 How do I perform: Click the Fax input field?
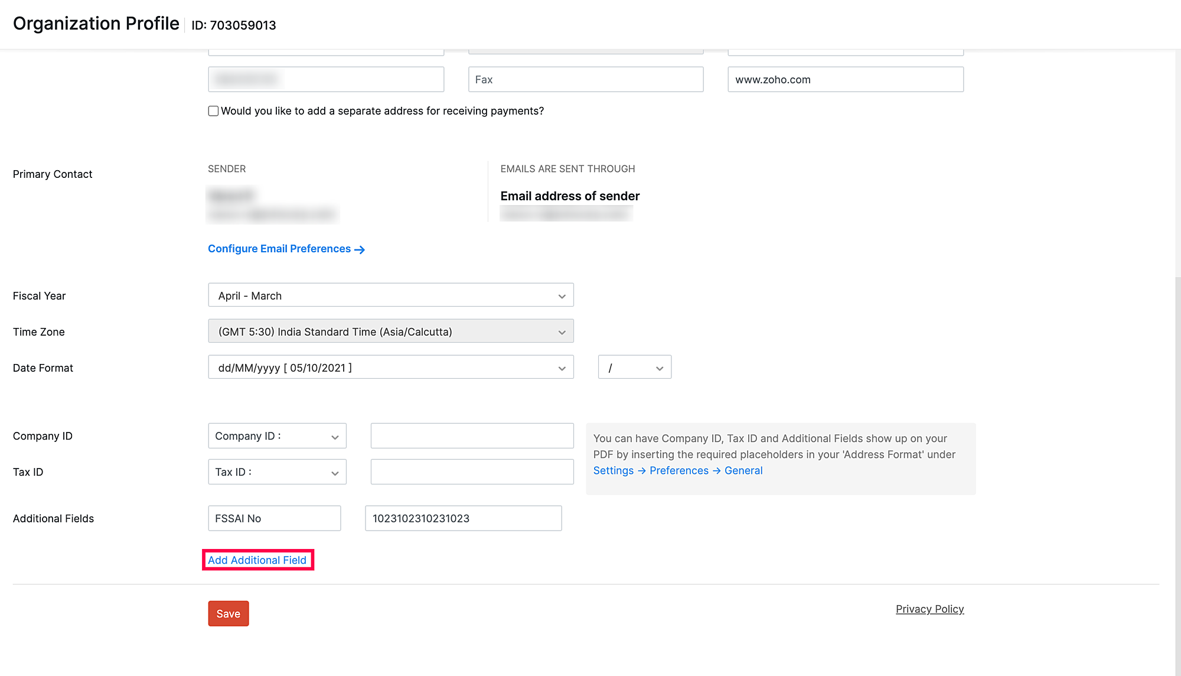[x=585, y=80]
